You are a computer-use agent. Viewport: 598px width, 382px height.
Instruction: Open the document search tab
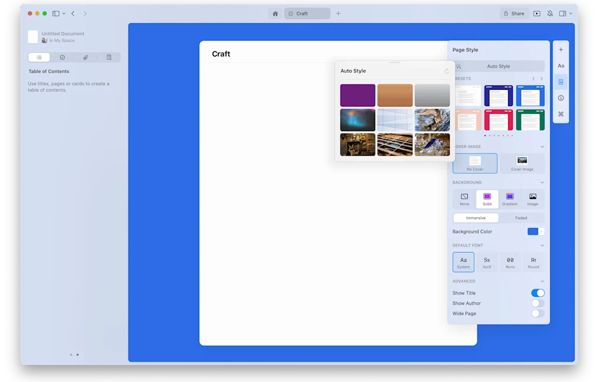tap(109, 57)
